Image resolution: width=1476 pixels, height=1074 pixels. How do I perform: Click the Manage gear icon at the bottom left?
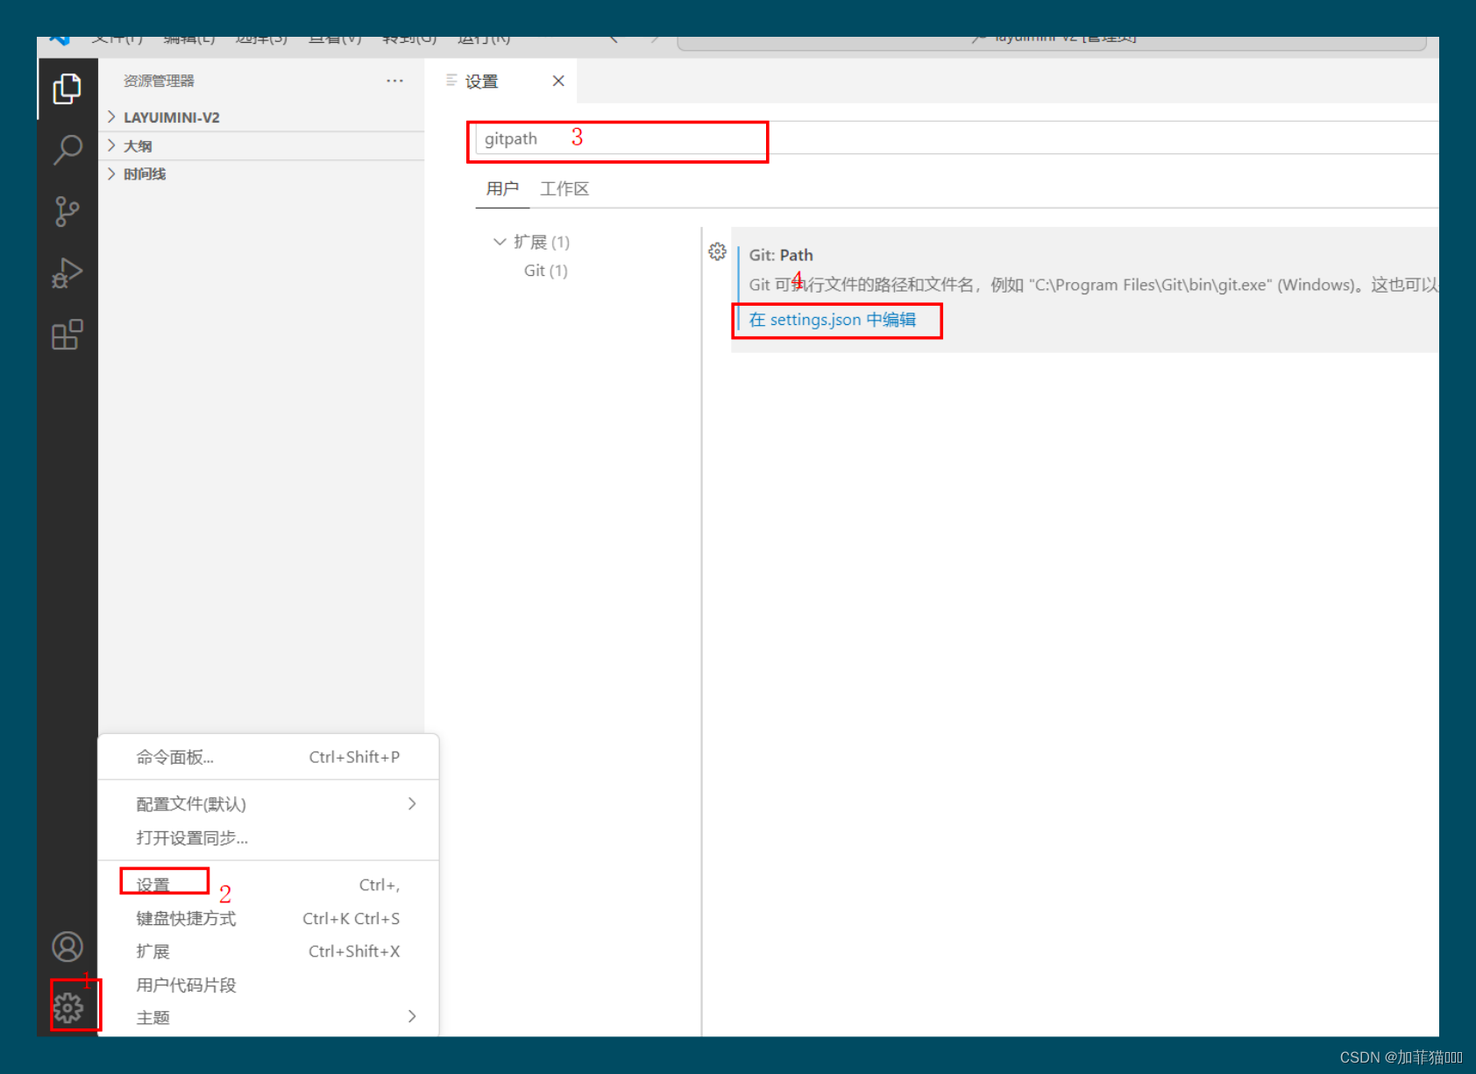pos(68,1008)
